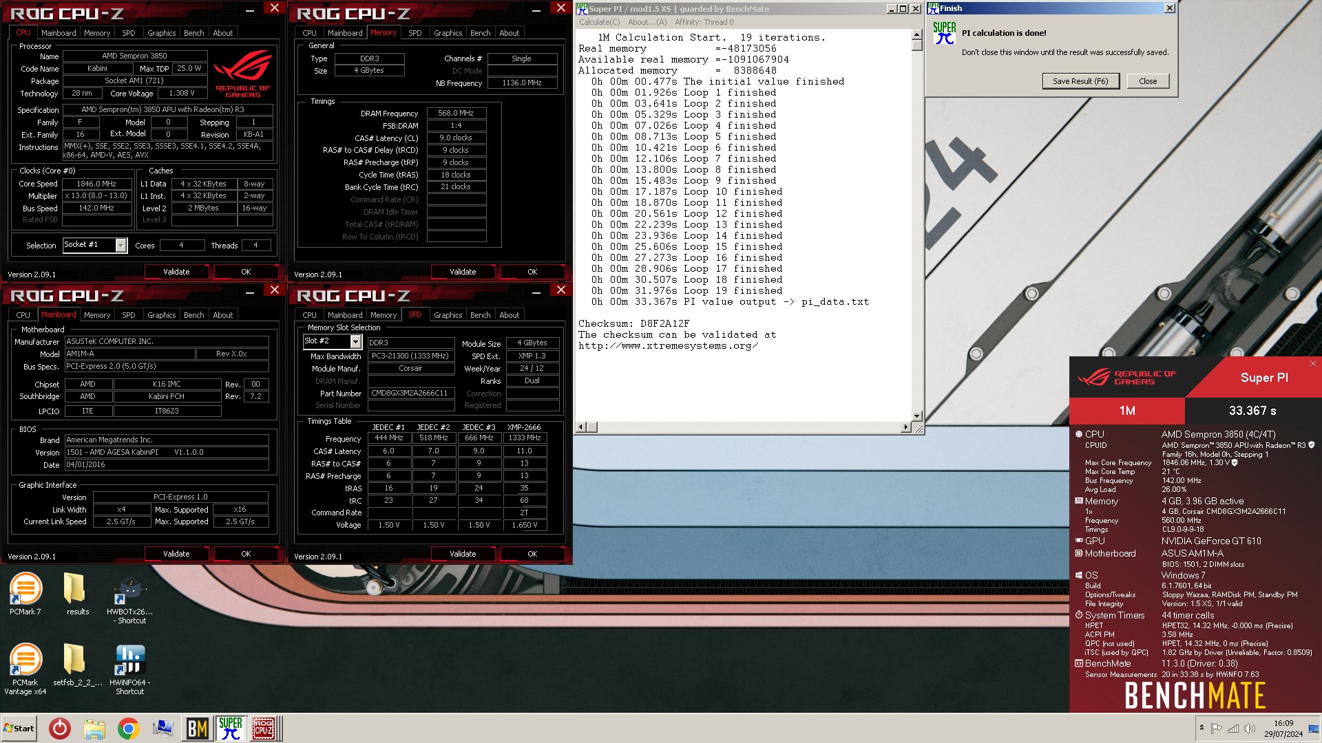Close the BenchMate Super PI result panel

1312,363
